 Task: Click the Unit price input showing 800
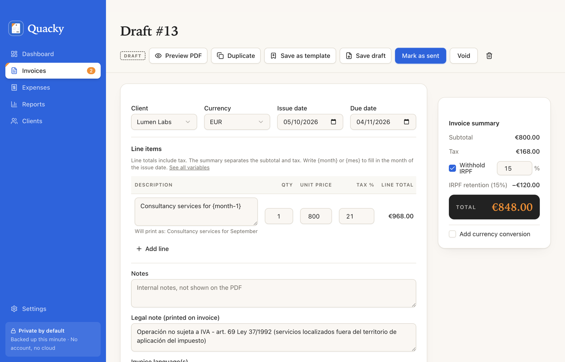pyautogui.click(x=316, y=216)
